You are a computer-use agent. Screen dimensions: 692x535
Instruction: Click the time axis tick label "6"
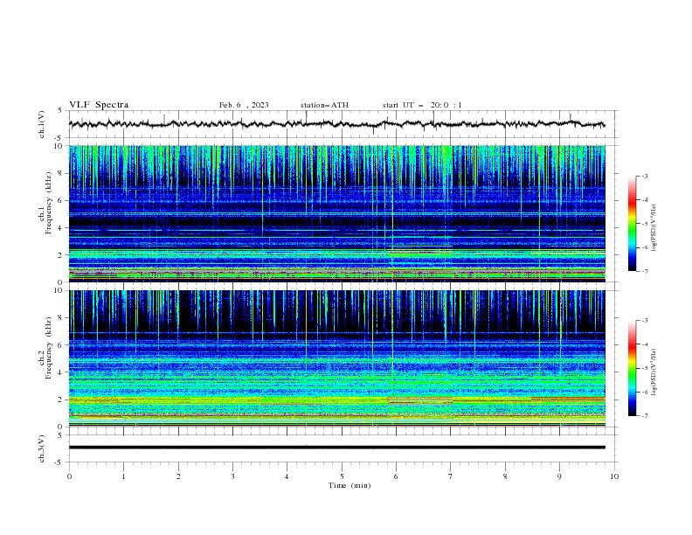[396, 476]
